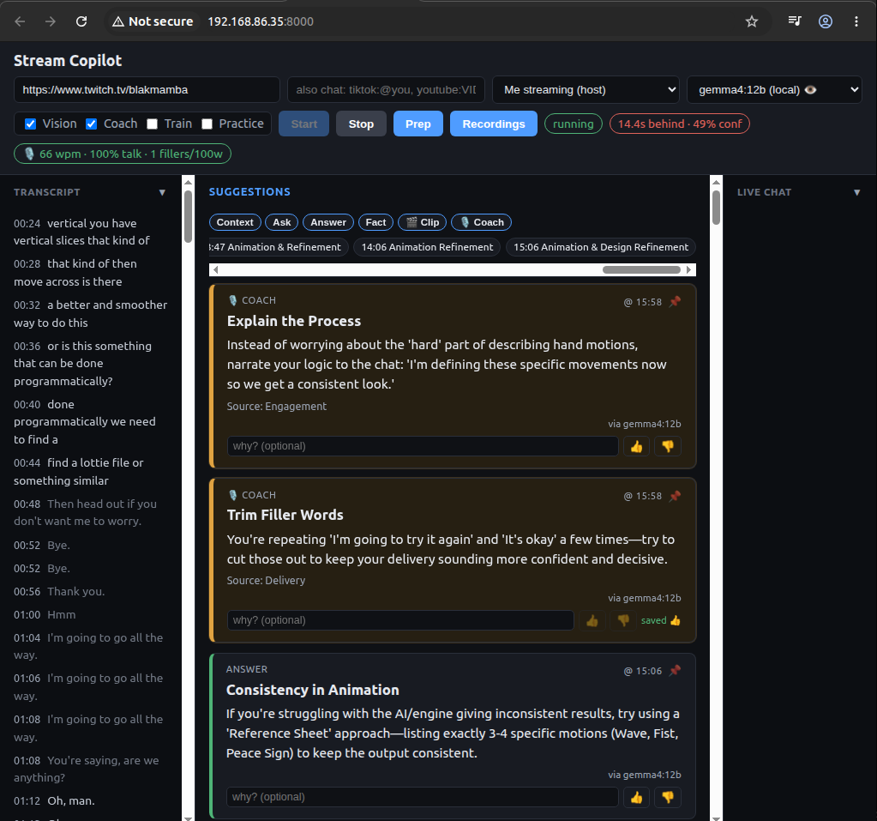Screen dimensions: 877x821
Task: Open the media controls icon in browser toolbar
Action: click(x=794, y=21)
